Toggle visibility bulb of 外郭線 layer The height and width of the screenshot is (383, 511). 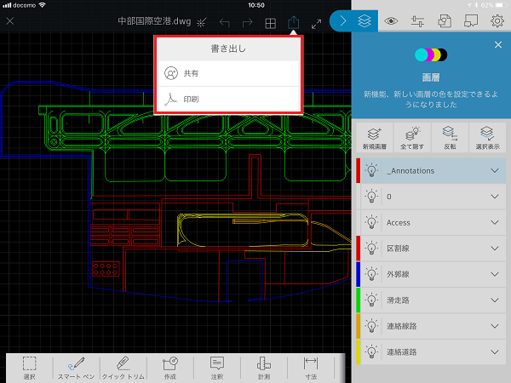(x=371, y=274)
